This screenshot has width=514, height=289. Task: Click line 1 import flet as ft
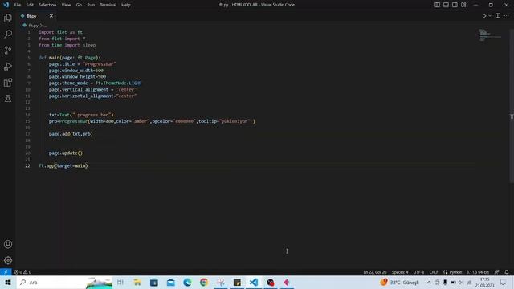61,32
